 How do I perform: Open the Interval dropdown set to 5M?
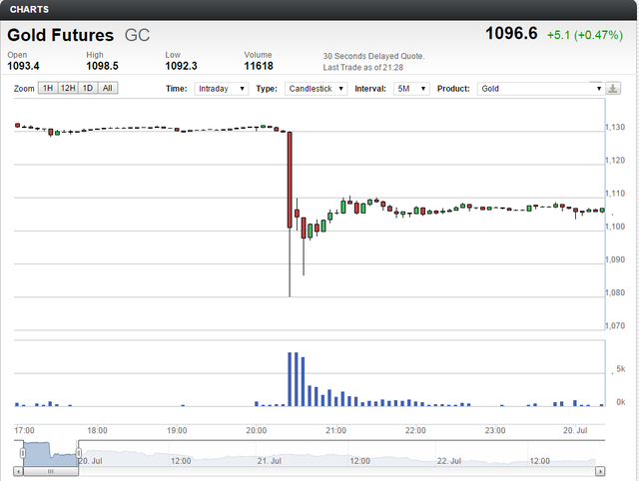pyautogui.click(x=411, y=89)
